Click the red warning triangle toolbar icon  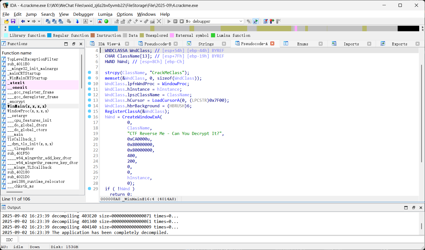(x=100, y=21)
